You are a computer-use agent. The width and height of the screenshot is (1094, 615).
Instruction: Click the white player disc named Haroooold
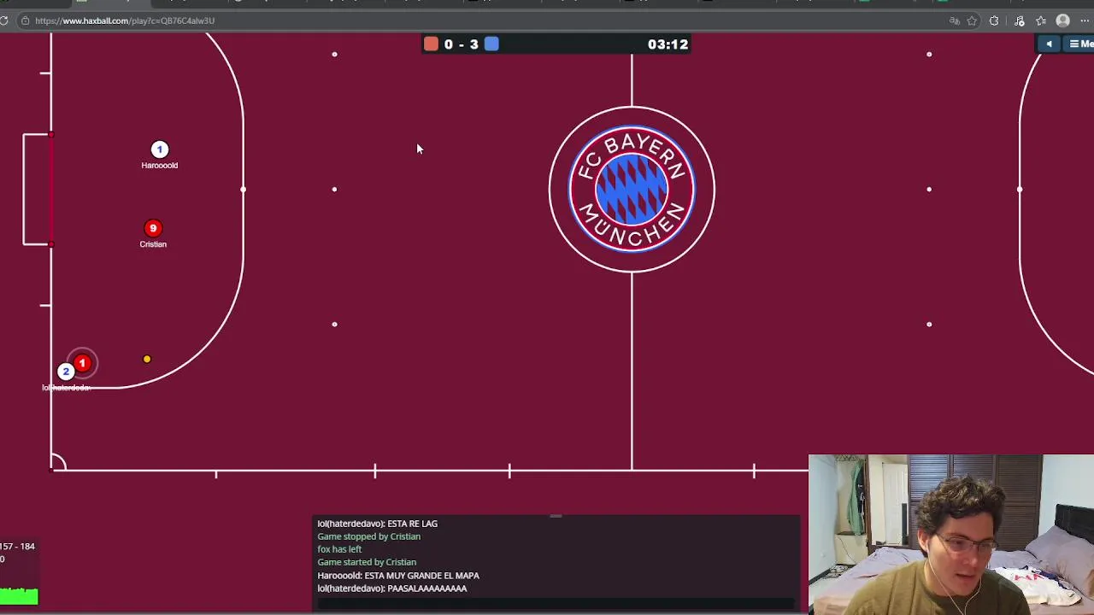click(x=159, y=149)
